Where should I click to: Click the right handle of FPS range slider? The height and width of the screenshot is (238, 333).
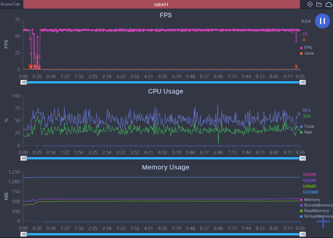click(x=303, y=82)
